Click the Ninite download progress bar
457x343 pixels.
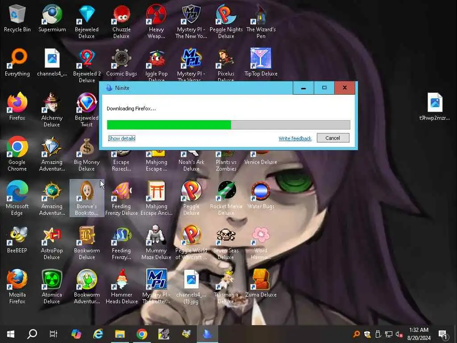click(228, 125)
